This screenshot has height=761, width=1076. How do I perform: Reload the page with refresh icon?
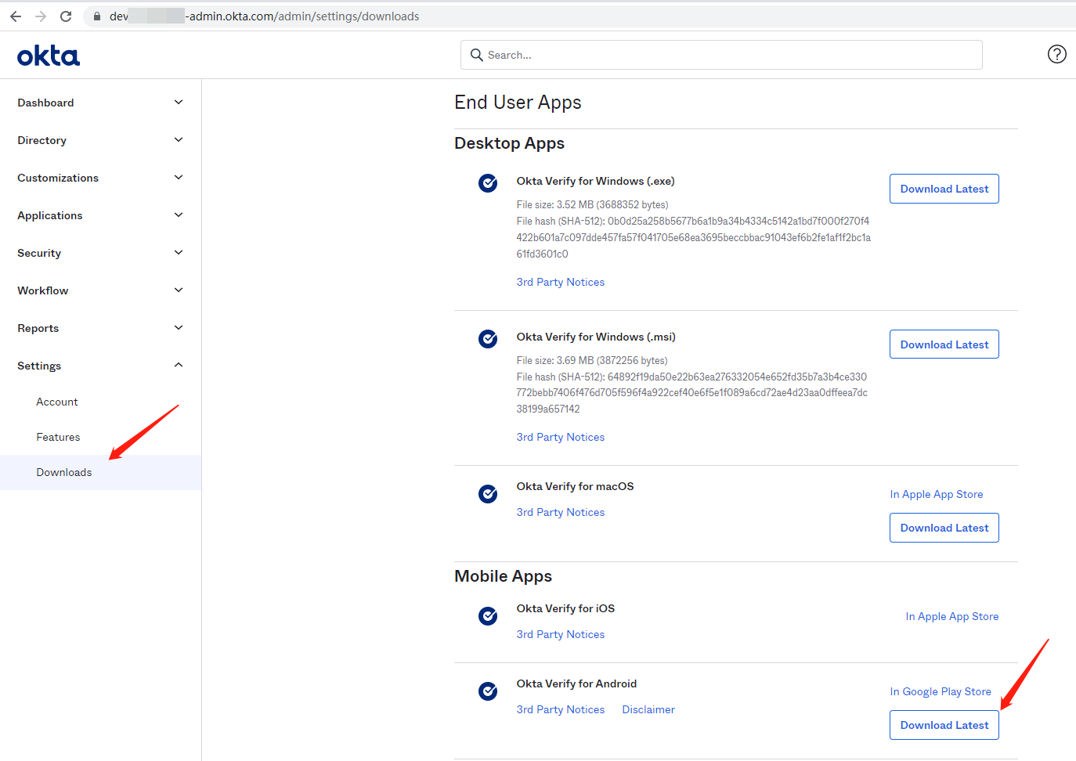click(66, 16)
